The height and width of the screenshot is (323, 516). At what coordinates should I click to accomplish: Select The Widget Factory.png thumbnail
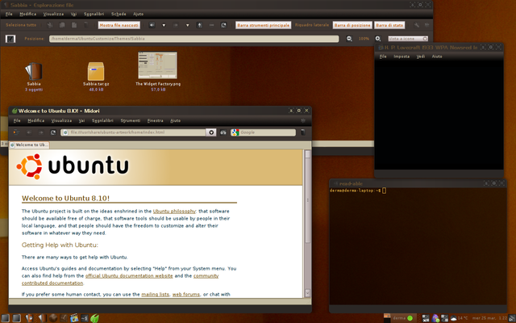(x=158, y=65)
